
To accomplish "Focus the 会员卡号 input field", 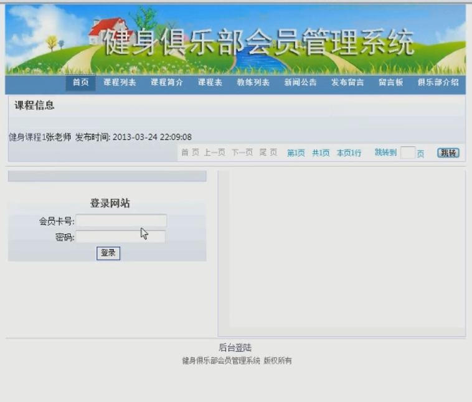I will (121, 220).
